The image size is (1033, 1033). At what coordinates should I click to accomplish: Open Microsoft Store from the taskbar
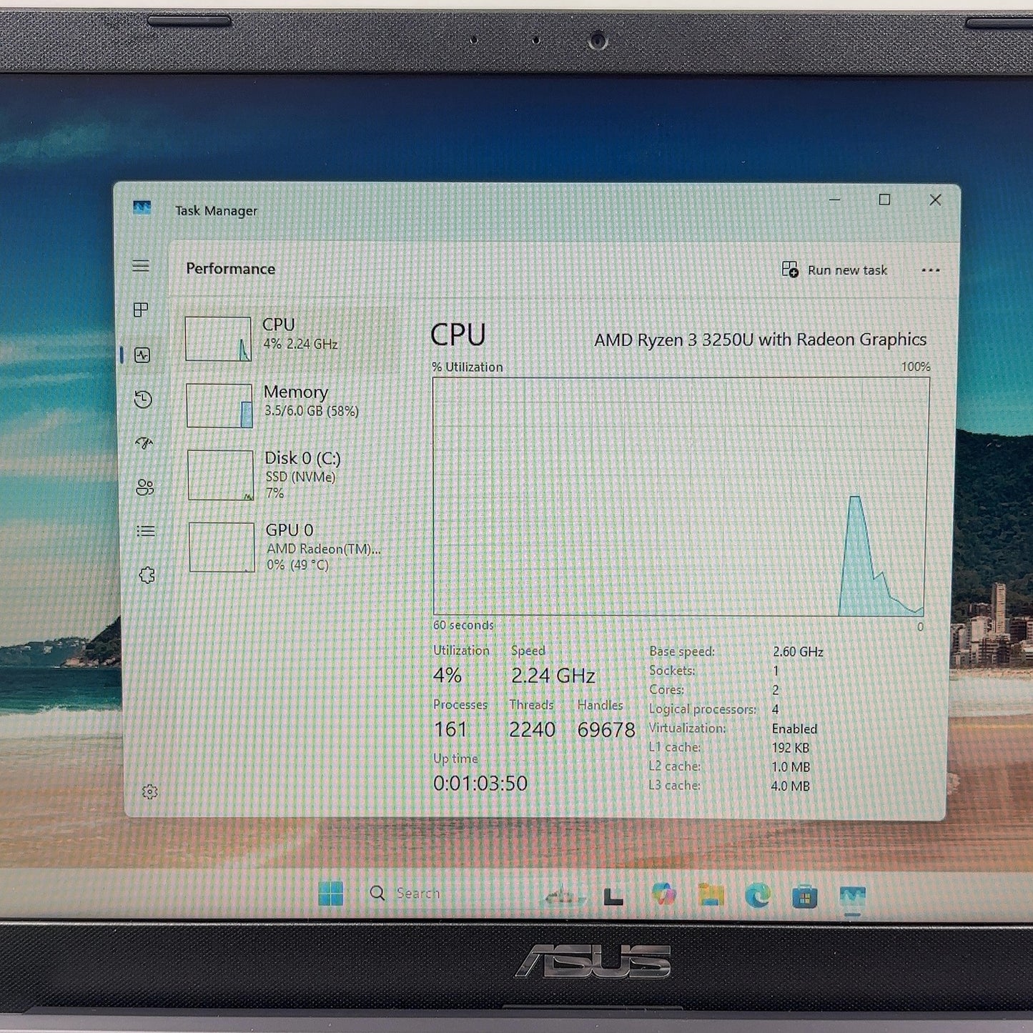[x=805, y=896]
